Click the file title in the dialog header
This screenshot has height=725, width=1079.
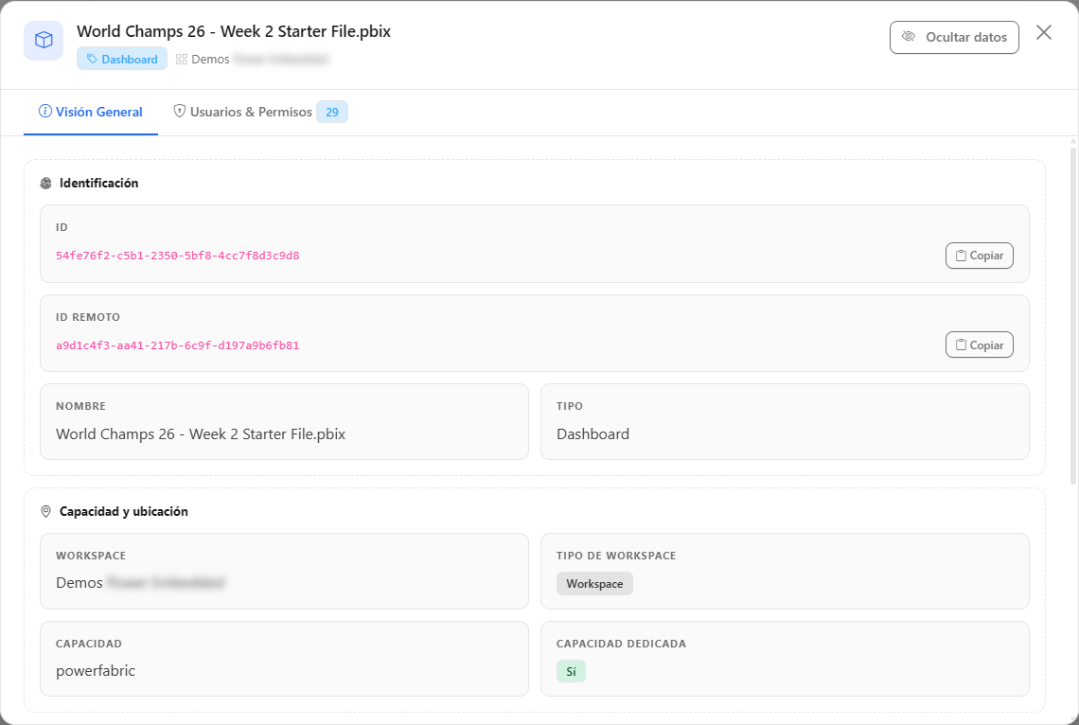(234, 31)
